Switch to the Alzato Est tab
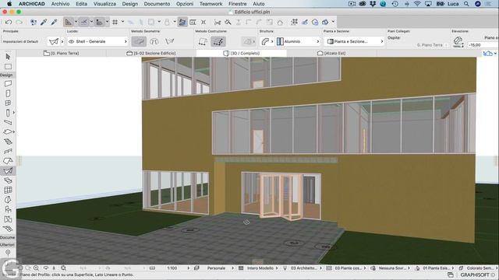 331,54
